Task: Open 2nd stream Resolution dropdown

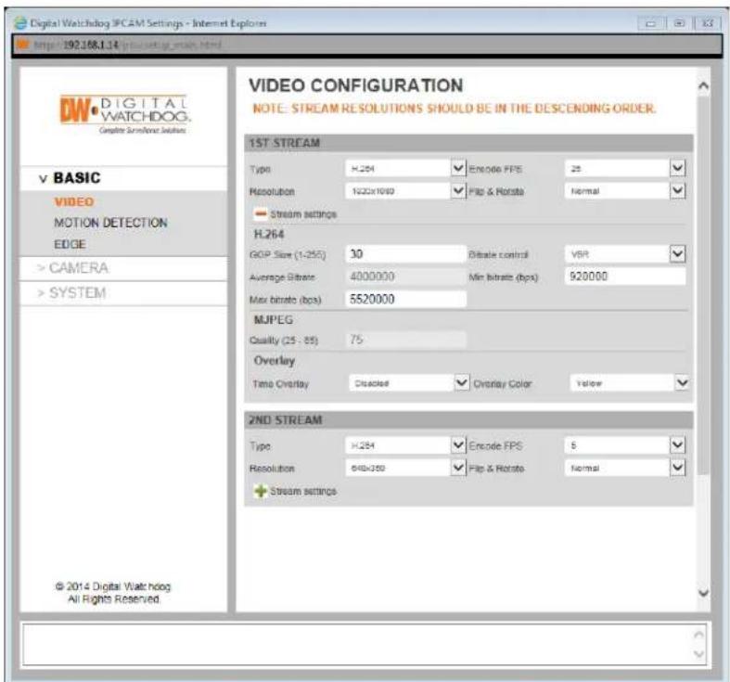Action: tap(405, 468)
